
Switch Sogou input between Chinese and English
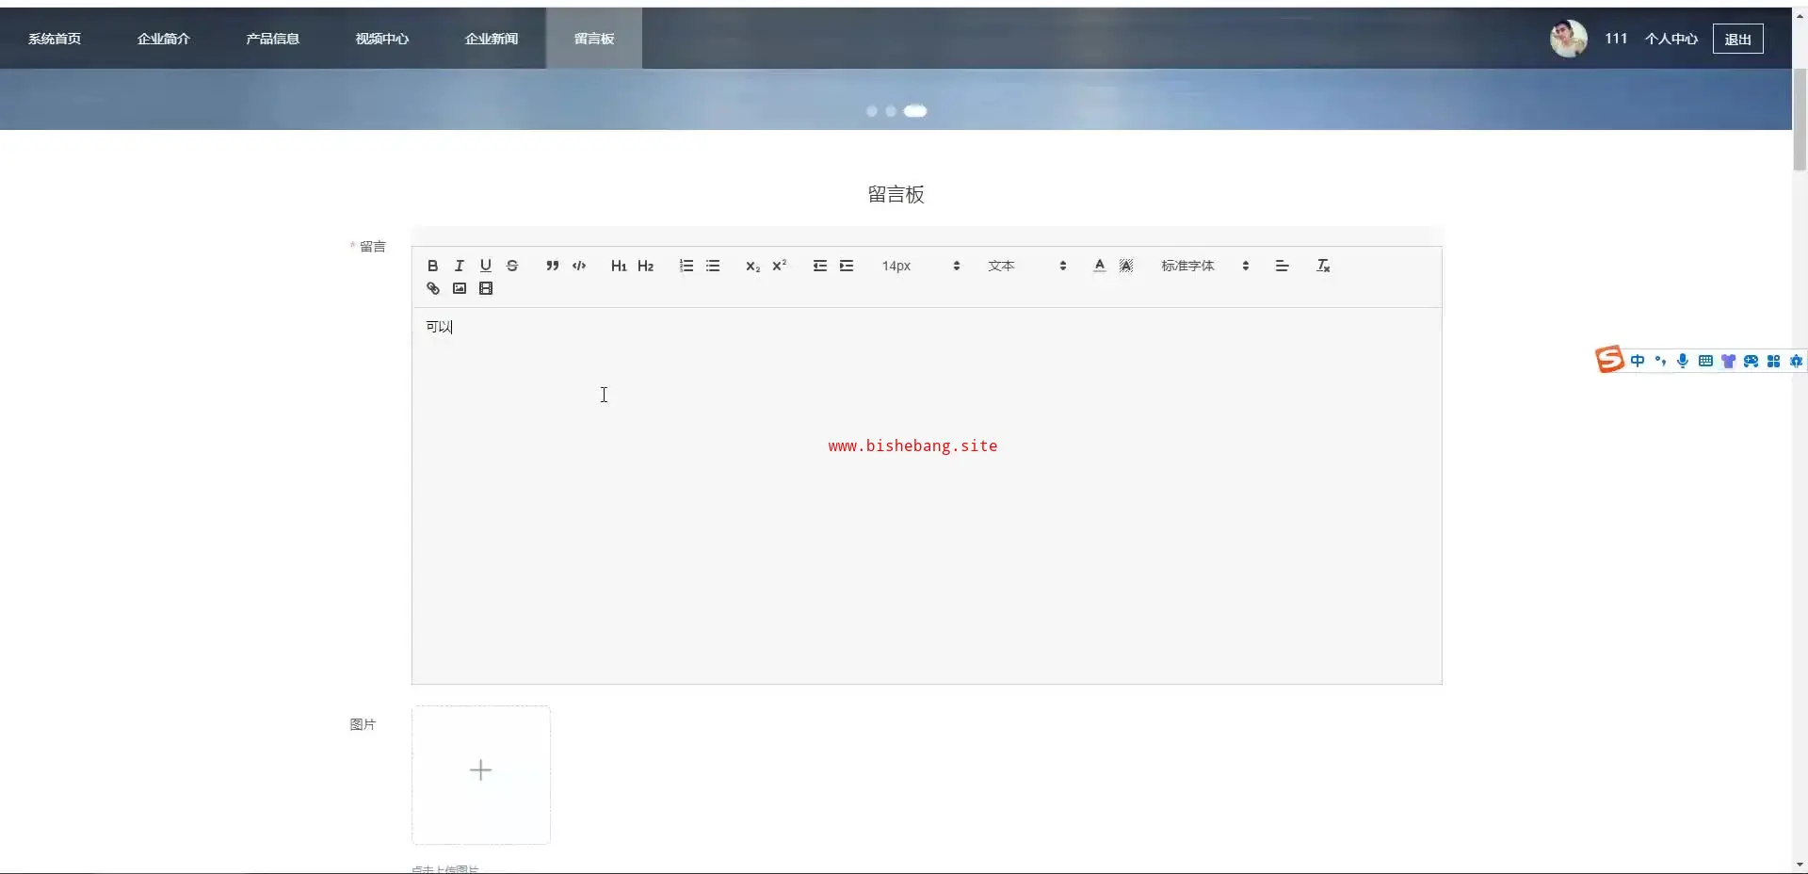(x=1638, y=361)
